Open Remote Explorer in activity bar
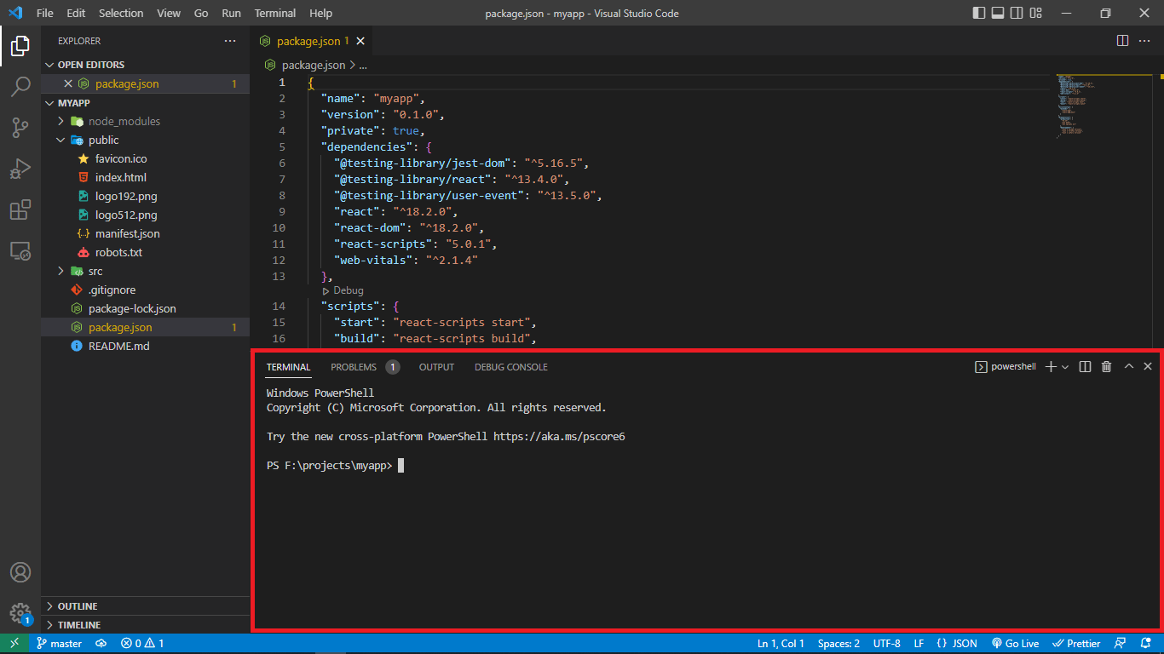Screen dimensions: 1164x654 click(20, 250)
